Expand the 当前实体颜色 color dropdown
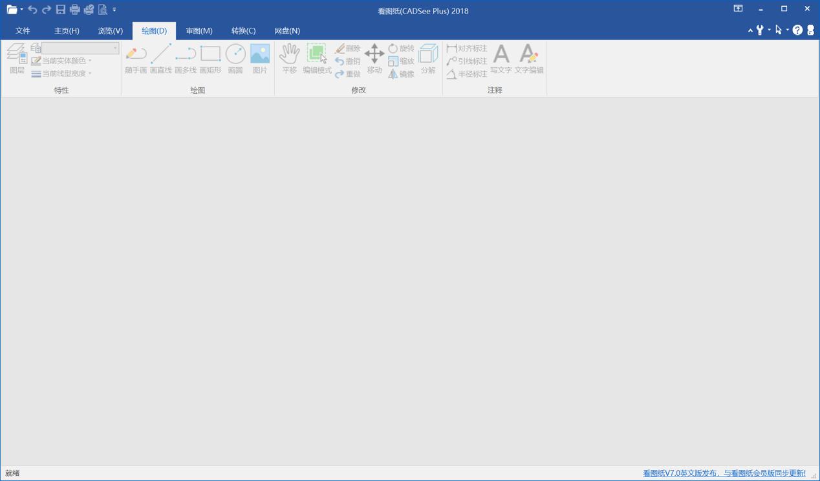The width and height of the screenshot is (820, 481). point(90,61)
